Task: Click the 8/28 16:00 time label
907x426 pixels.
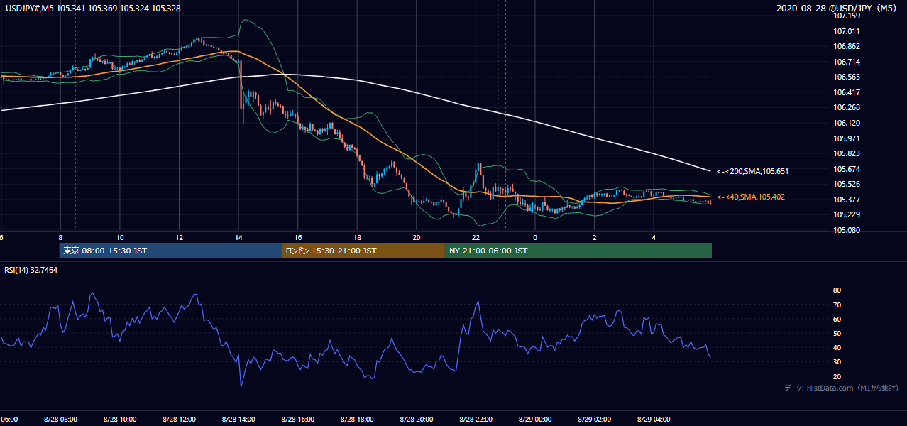Action: [297, 420]
